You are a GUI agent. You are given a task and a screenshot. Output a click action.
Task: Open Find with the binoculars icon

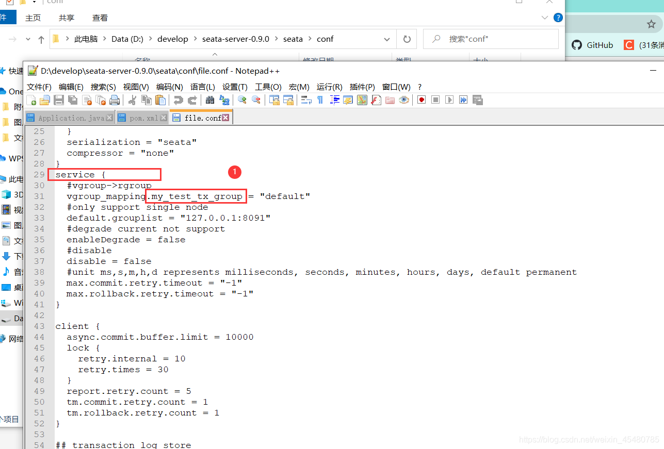[x=210, y=100]
